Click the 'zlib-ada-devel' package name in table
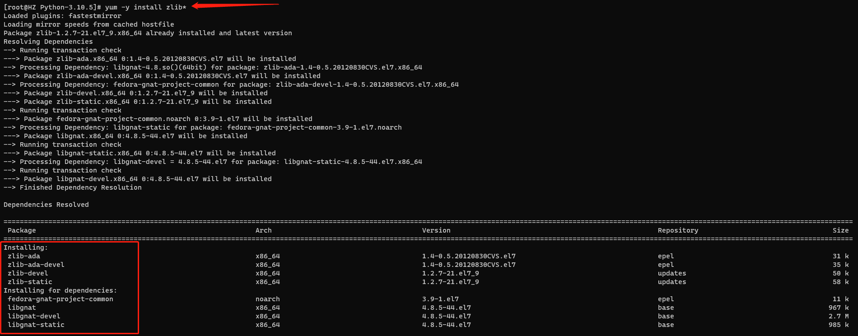The height and width of the screenshot is (336, 858). click(36, 265)
